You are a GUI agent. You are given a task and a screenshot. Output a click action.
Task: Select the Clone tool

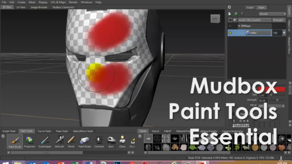click(x=122, y=142)
